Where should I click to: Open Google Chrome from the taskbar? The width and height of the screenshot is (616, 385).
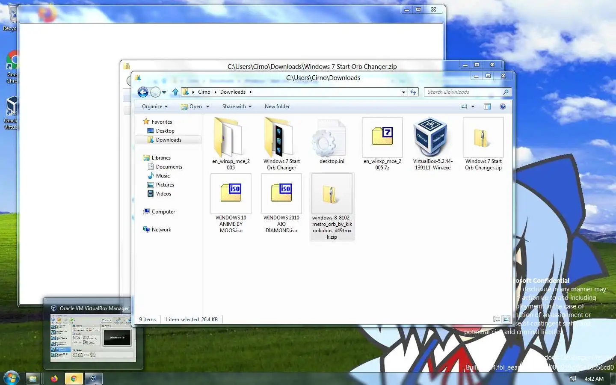click(74, 379)
